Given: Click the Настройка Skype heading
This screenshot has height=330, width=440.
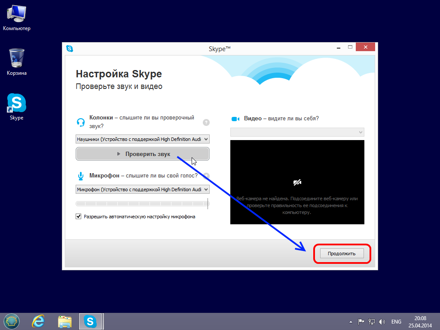Looking at the screenshot, I should (x=119, y=74).
